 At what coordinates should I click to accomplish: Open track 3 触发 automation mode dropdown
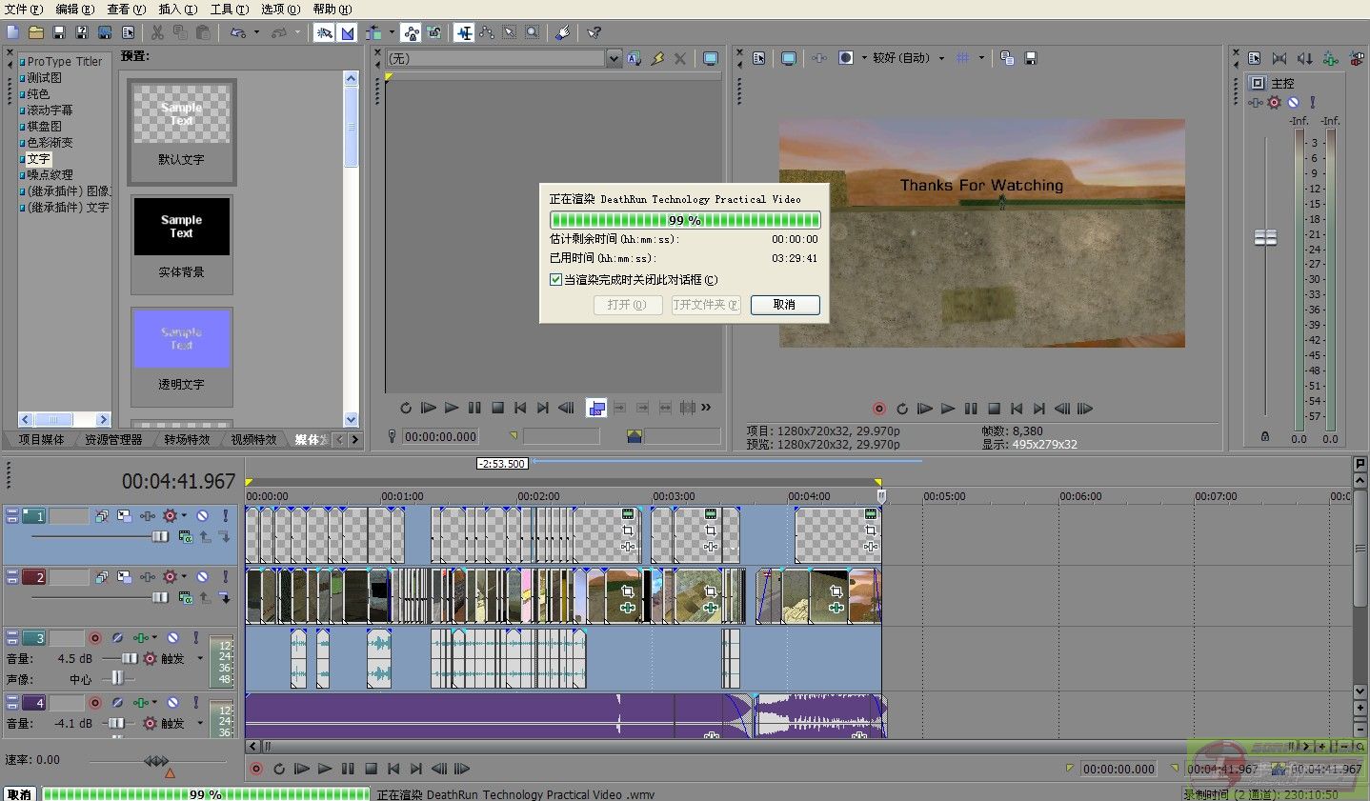[x=200, y=658]
